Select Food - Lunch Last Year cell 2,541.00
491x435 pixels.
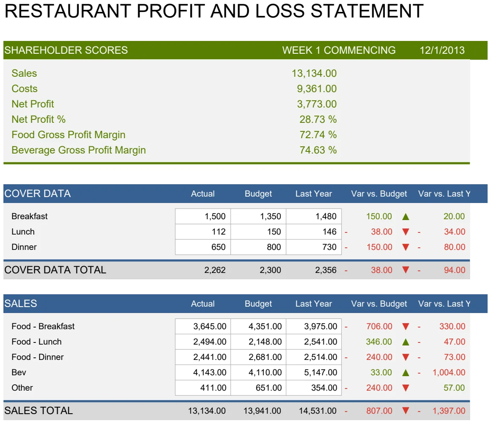pyautogui.click(x=314, y=342)
